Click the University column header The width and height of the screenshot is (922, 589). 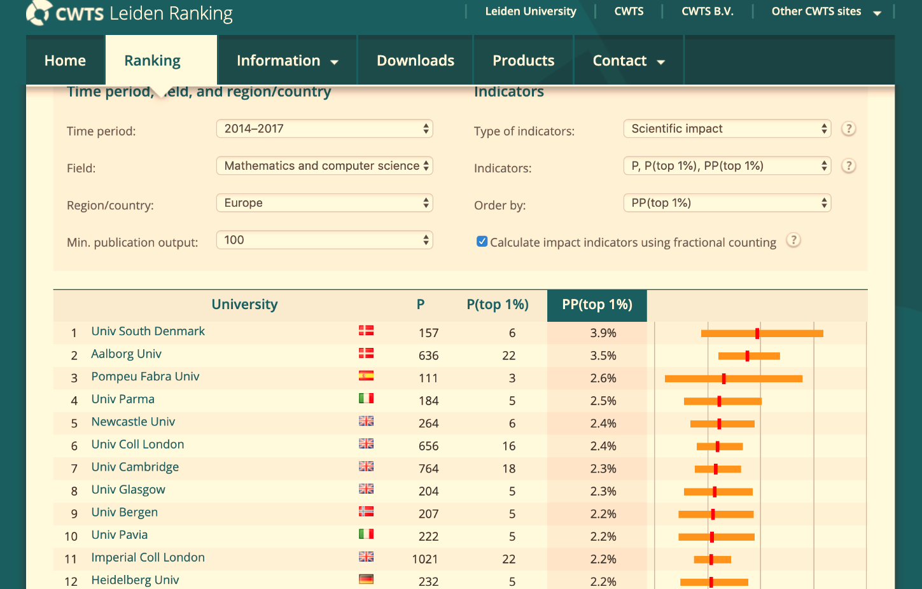click(244, 305)
